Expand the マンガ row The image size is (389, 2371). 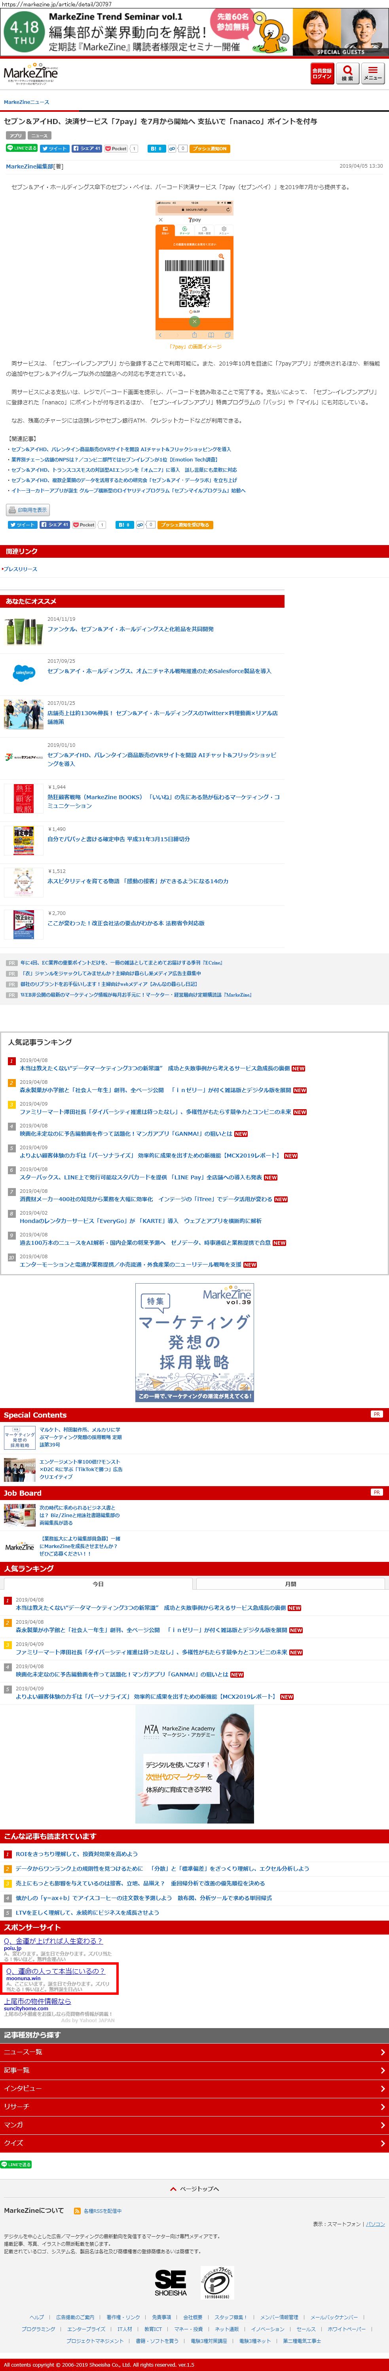point(194,2124)
